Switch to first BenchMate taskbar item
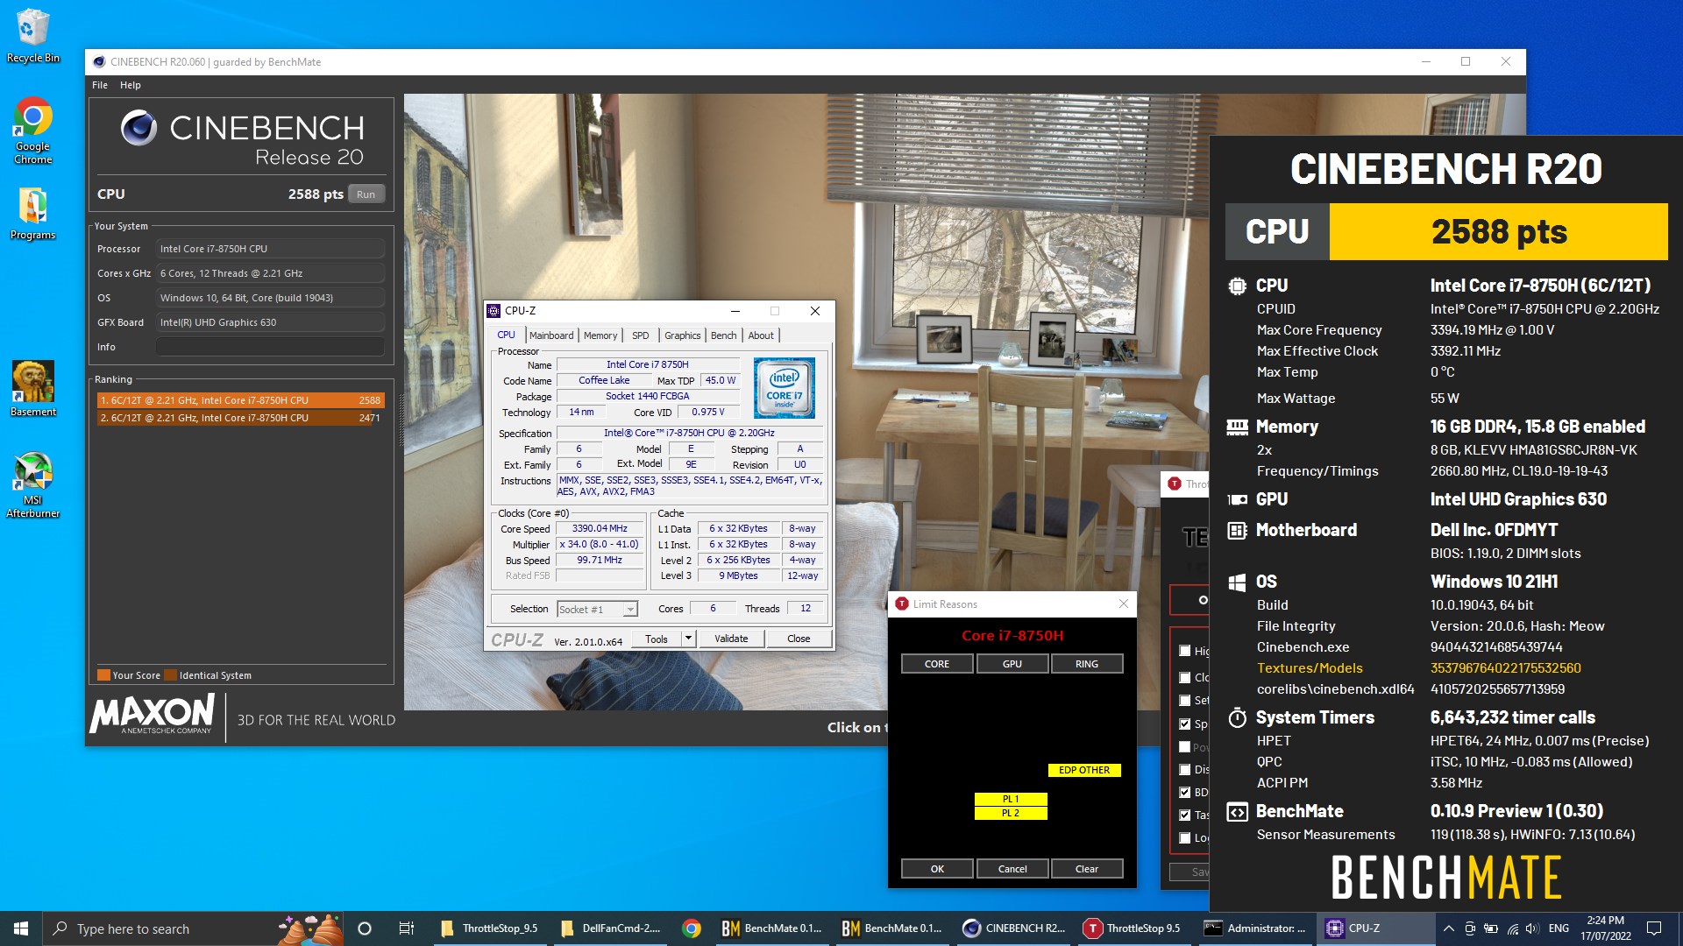Screen dimensions: 1683x946 [x=771, y=928]
